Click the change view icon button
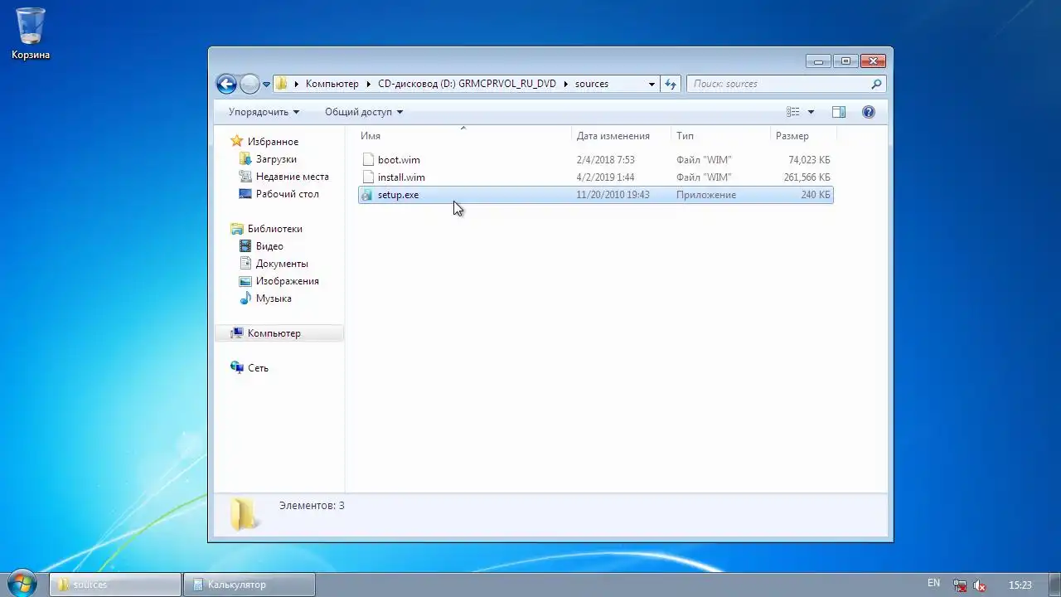Image resolution: width=1061 pixels, height=597 pixels. point(793,112)
